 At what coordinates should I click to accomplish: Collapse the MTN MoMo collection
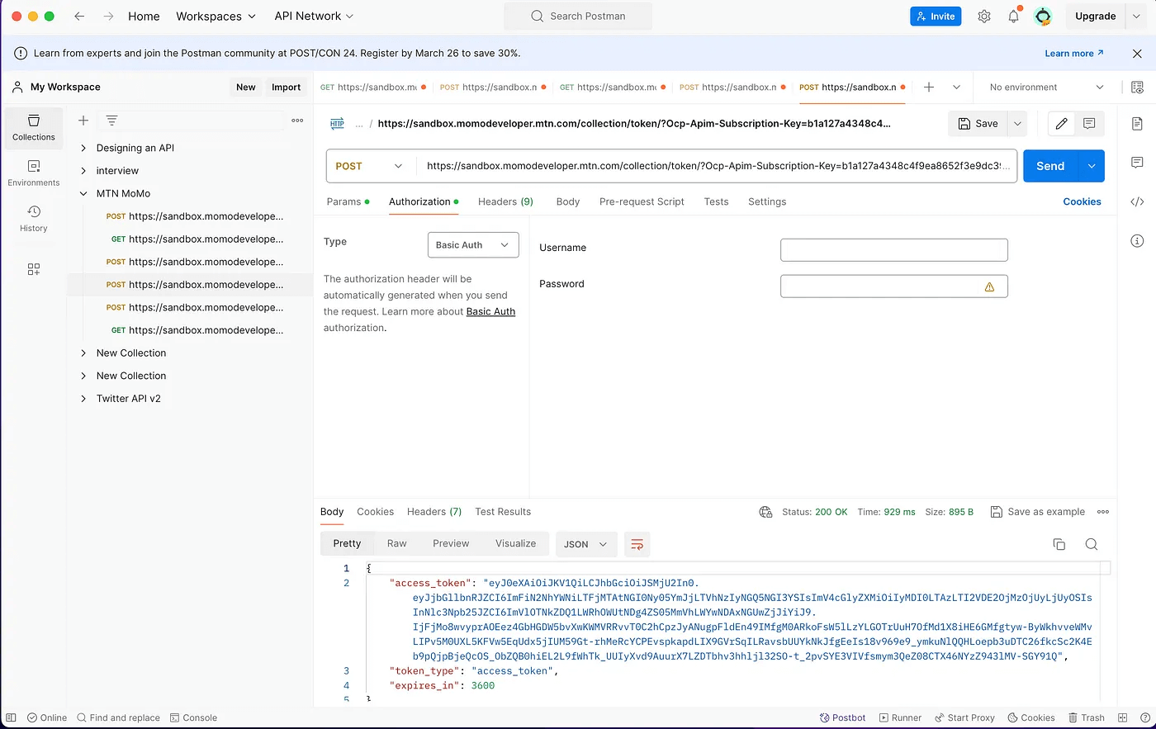(x=83, y=194)
